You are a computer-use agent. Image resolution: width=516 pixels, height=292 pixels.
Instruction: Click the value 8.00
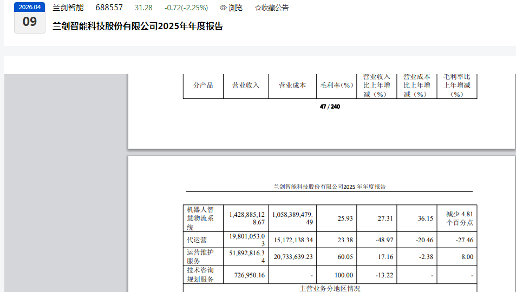pos(467,257)
